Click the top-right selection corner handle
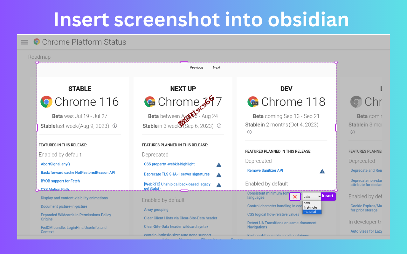Screen dimensions: 407x254 click(x=336, y=63)
